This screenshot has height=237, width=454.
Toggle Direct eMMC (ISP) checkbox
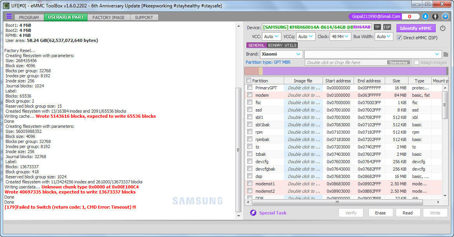[x=399, y=38]
